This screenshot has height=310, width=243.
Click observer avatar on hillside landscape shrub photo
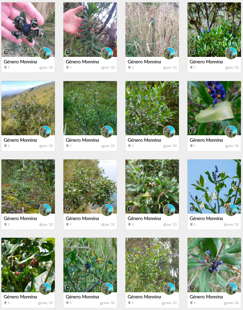[45, 132]
